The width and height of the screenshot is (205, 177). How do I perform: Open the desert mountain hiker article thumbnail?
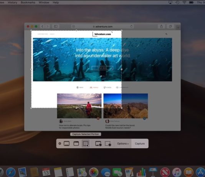click(126, 106)
